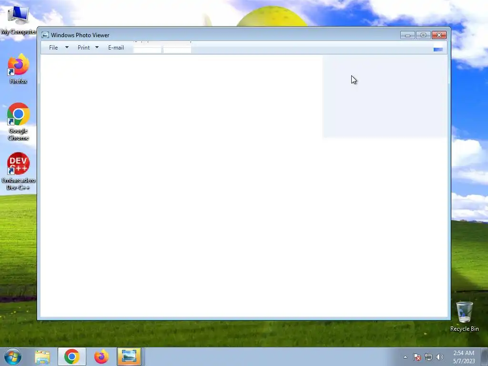Select the Google Chrome desktop shortcut

19,122
